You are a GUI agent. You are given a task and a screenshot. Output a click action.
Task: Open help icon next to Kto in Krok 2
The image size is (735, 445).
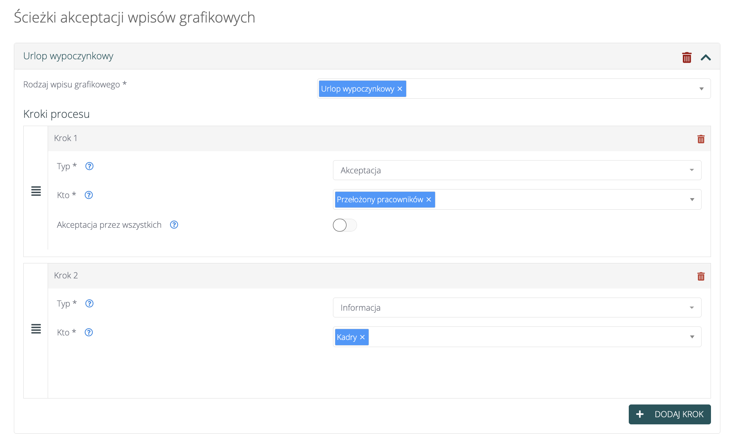pyautogui.click(x=89, y=332)
